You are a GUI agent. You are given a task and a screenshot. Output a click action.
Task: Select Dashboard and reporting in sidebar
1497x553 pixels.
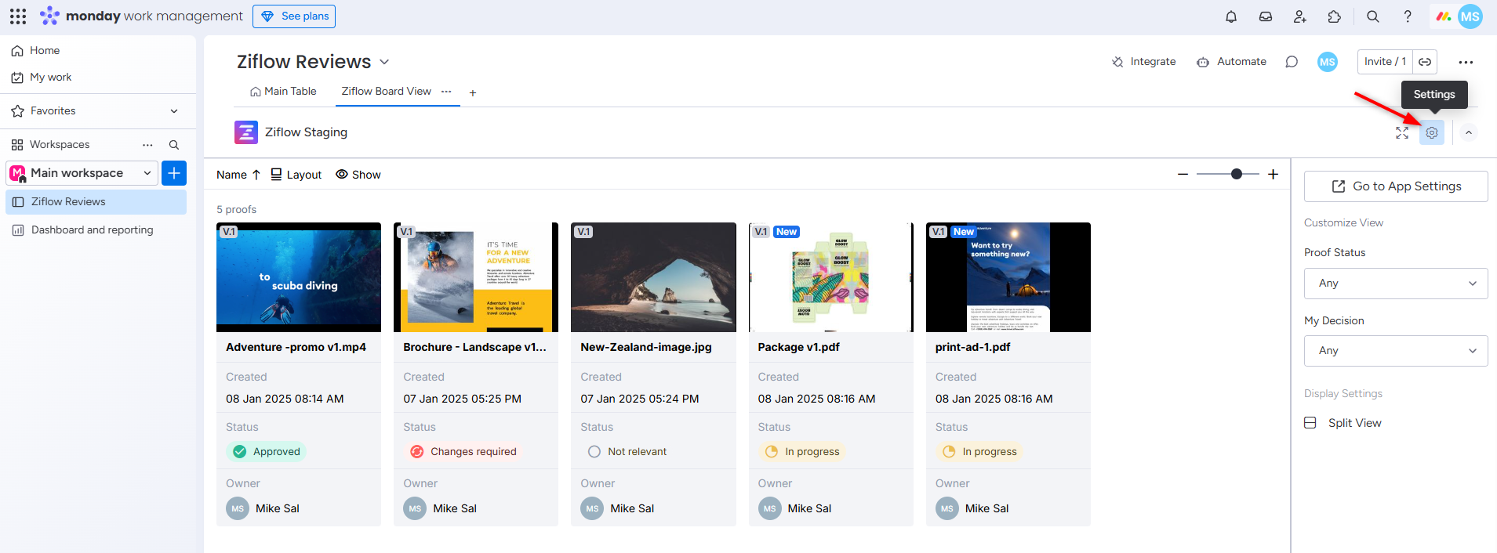[92, 230]
